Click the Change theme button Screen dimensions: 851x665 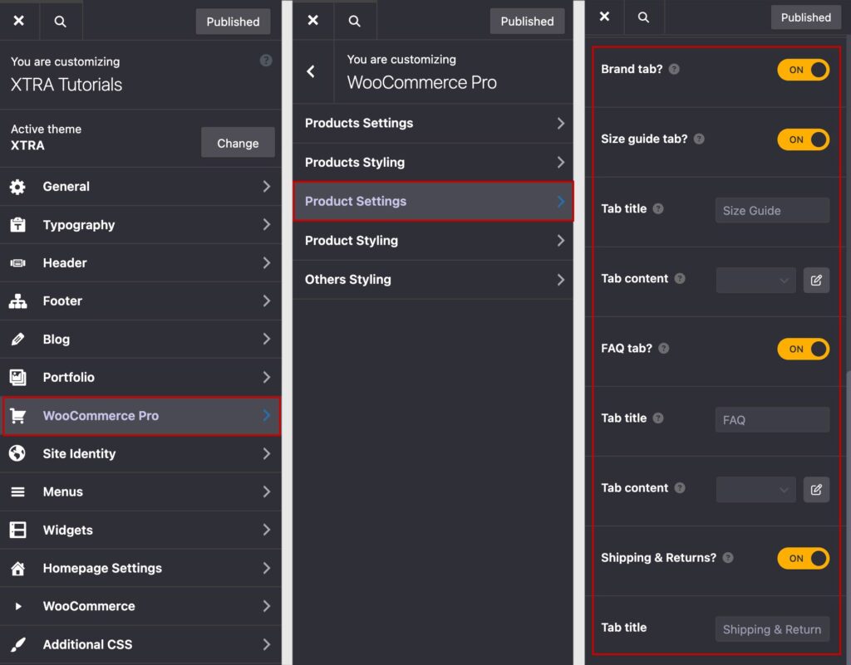click(x=237, y=142)
